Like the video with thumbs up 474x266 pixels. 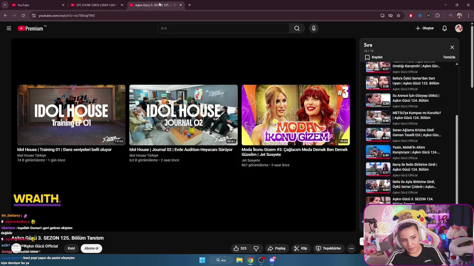(240, 248)
